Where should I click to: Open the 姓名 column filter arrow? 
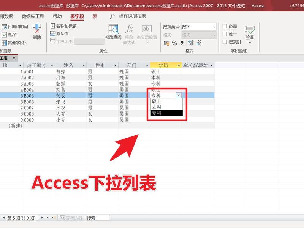tap(84, 65)
